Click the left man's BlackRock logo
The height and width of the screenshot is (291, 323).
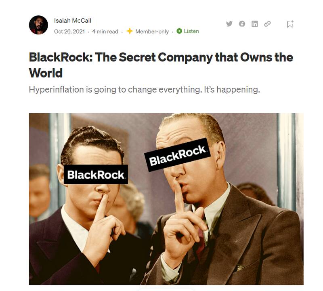point(96,175)
